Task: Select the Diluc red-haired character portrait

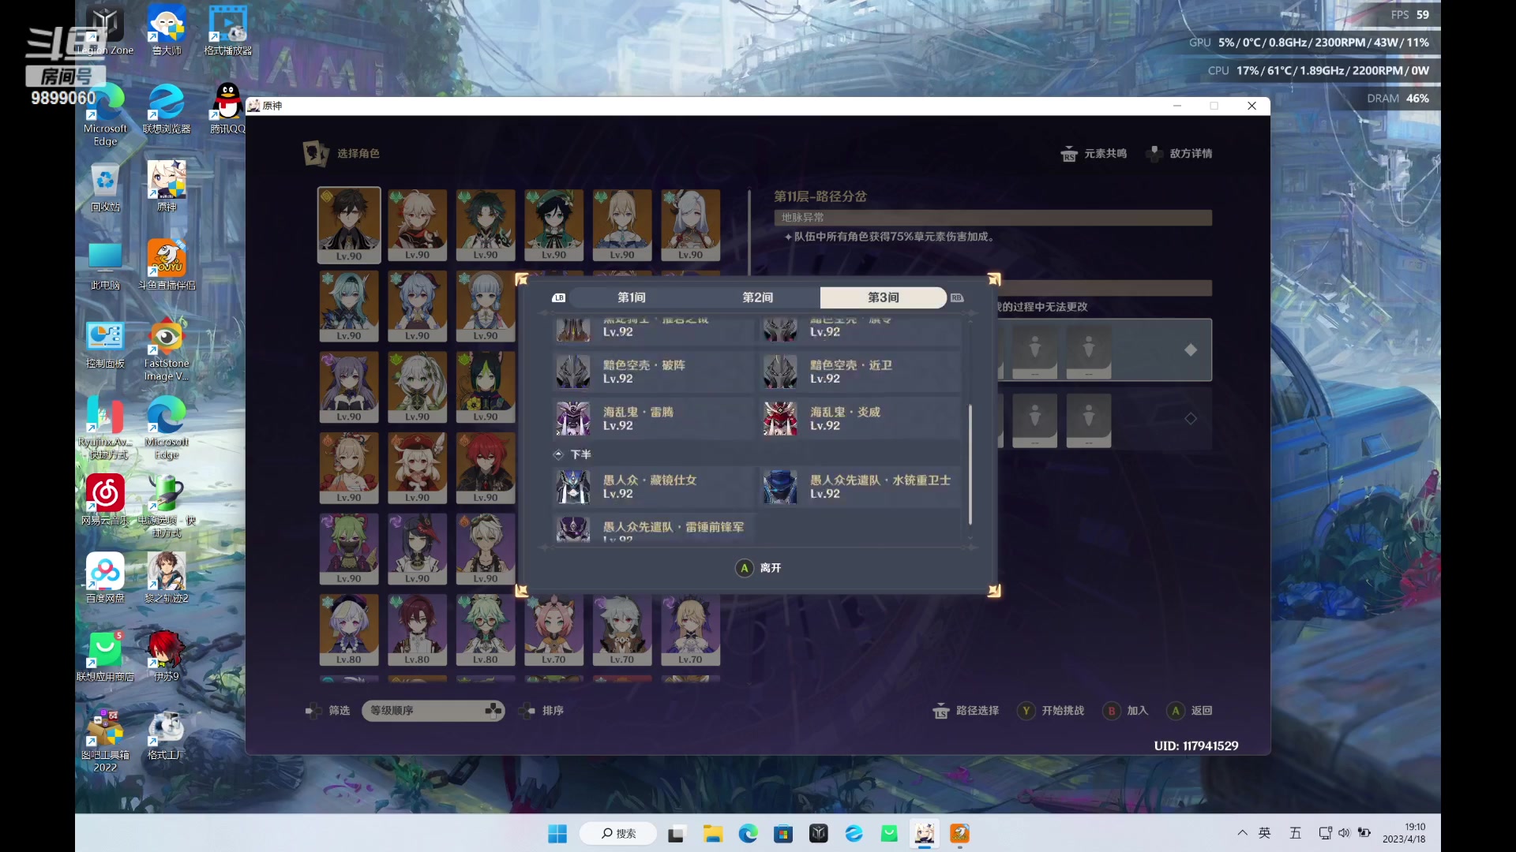Action: [x=486, y=468]
